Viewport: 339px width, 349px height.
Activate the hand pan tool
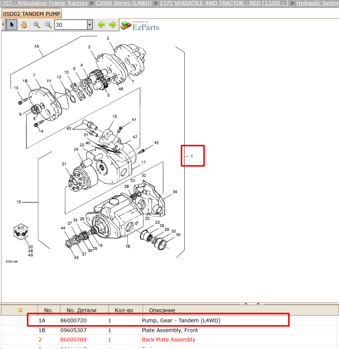[24, 24]
